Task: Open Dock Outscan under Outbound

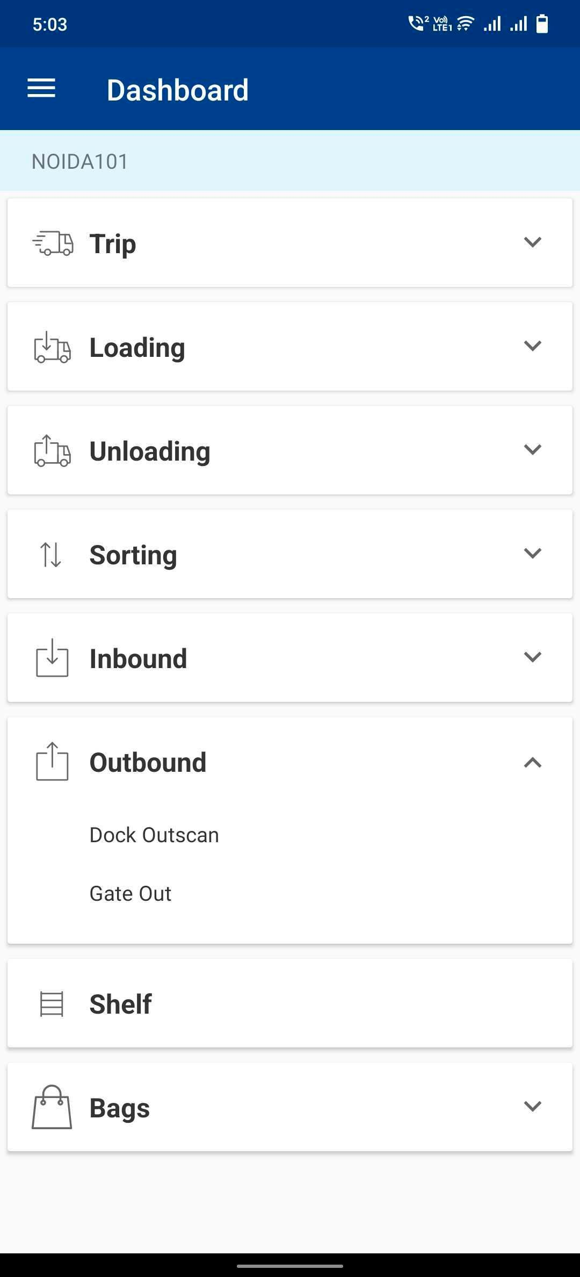Action: pos(154,835)
